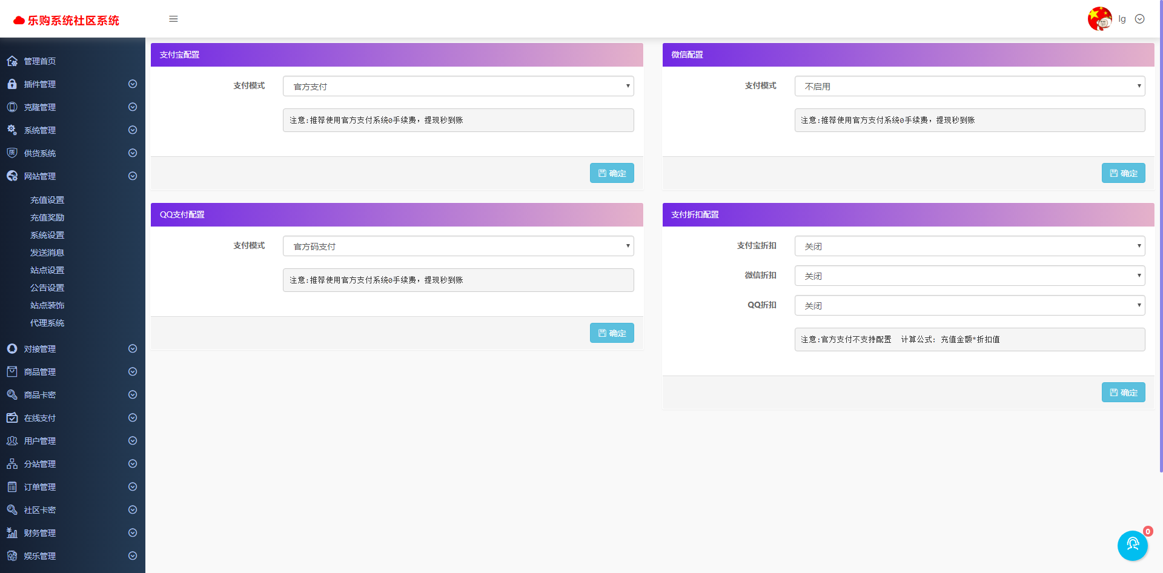Viewport: 1163px width, 573px height.
Task: Open the 支付宝配置 支付模式 dropdown
Action: tap(458, 86)
